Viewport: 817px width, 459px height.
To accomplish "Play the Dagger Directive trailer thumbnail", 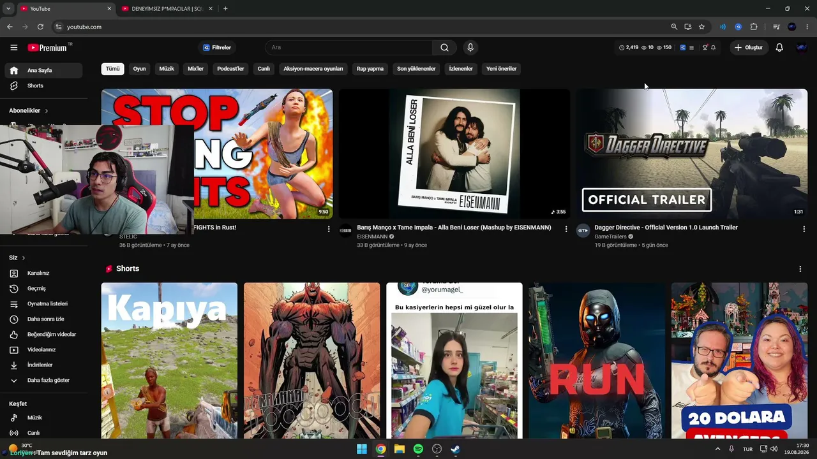I will 692,154.
